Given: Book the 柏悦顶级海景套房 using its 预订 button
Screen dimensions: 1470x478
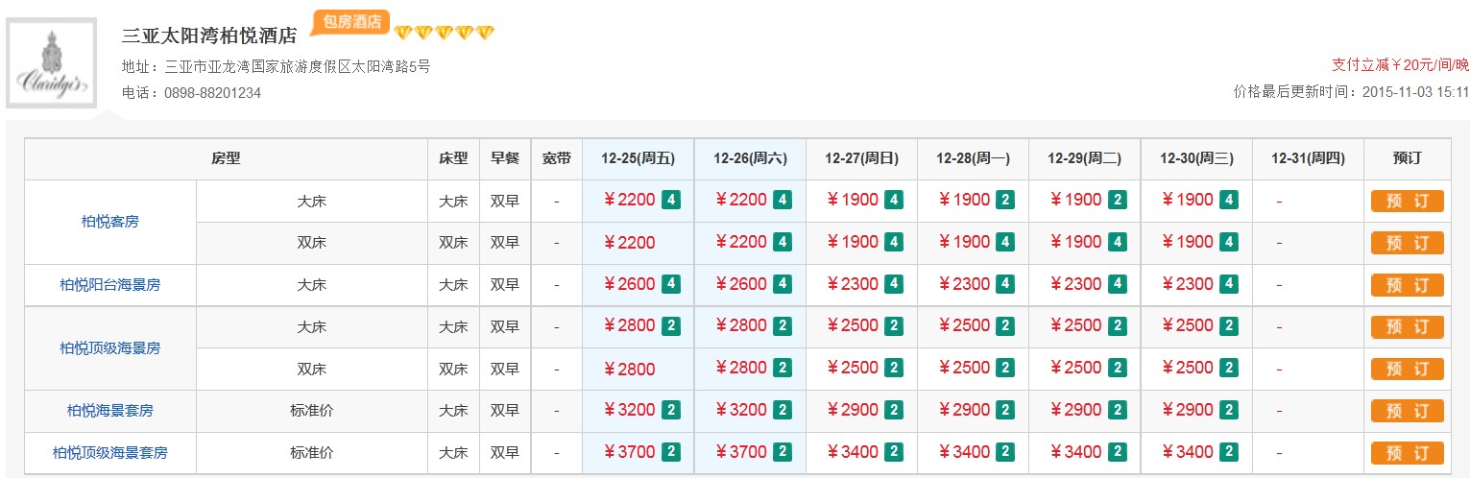Looking at the screenshot, I should tap(1407, 453).
